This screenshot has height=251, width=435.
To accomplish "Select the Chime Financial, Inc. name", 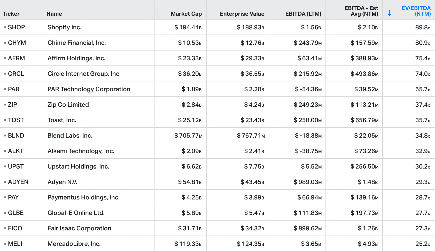I will click(x=77, y=43).
